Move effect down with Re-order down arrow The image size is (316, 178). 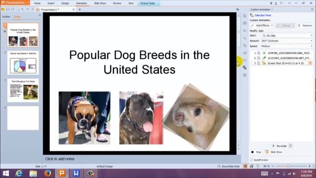tap(290, 146)
